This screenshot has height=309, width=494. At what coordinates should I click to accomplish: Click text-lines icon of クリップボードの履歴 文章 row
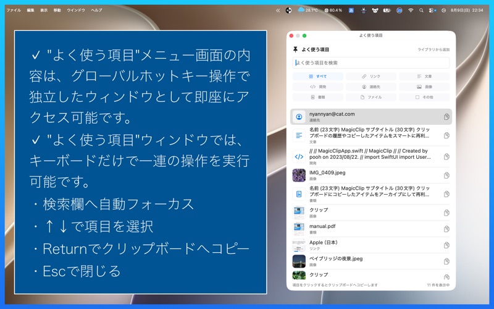click(299, 135)
